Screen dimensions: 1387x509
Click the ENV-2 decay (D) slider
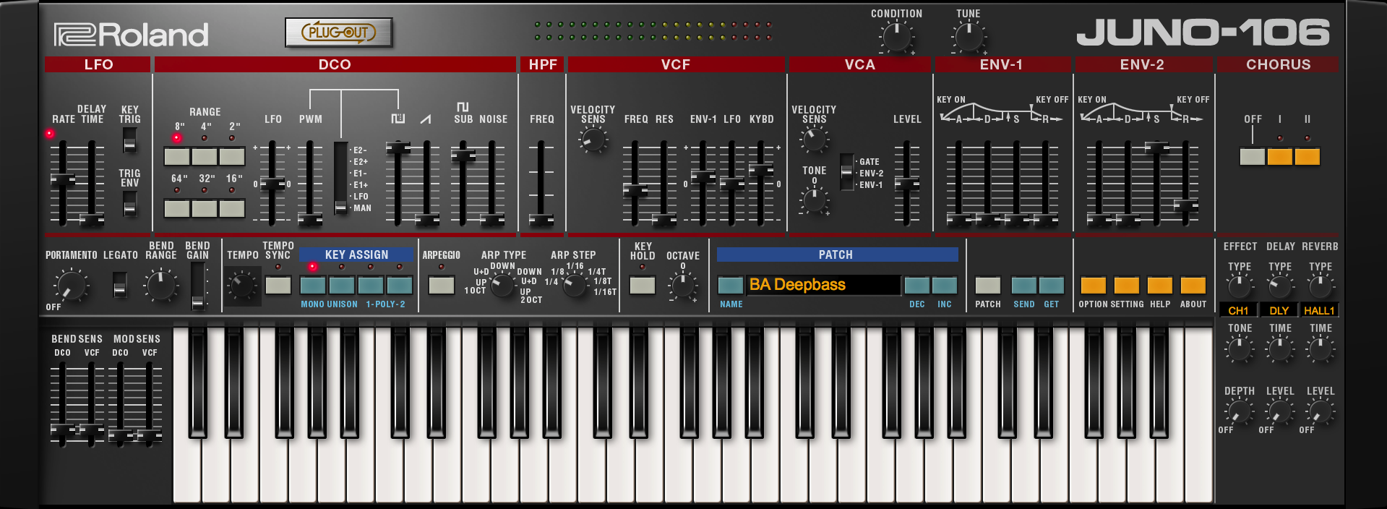1128,219
